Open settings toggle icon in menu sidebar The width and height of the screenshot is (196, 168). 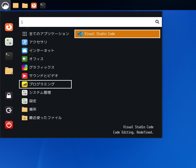click(9, 42)
